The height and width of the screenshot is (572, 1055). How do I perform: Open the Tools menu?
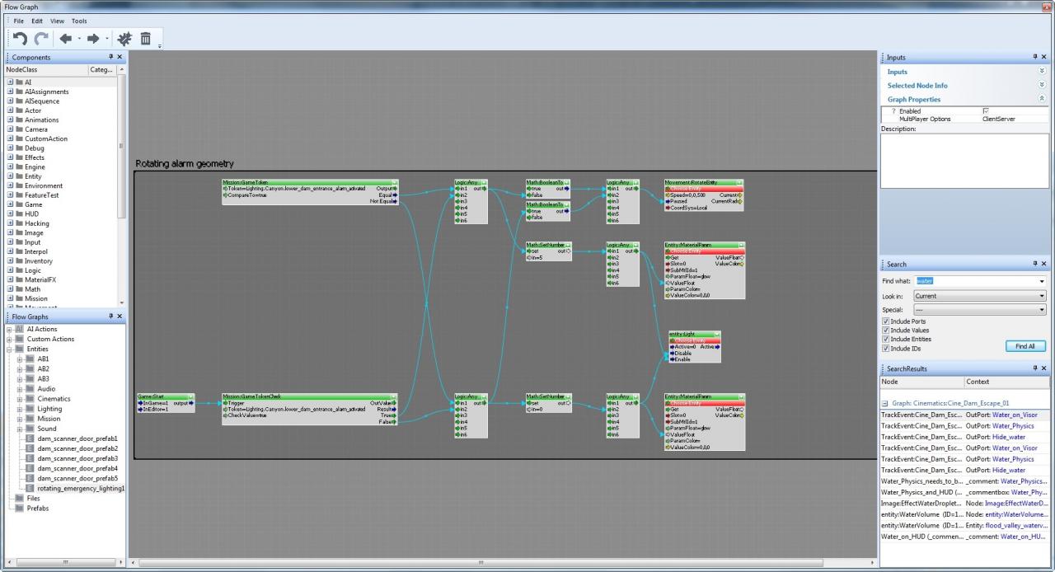[x=79, y=21]
